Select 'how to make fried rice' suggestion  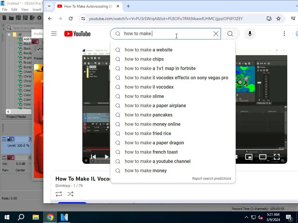click(173, 133)
